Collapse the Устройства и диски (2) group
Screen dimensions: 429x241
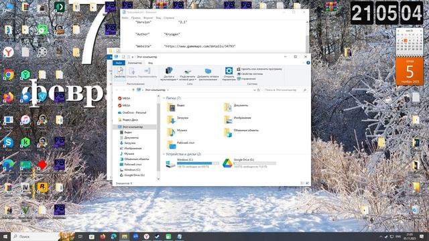click(164, 155)
